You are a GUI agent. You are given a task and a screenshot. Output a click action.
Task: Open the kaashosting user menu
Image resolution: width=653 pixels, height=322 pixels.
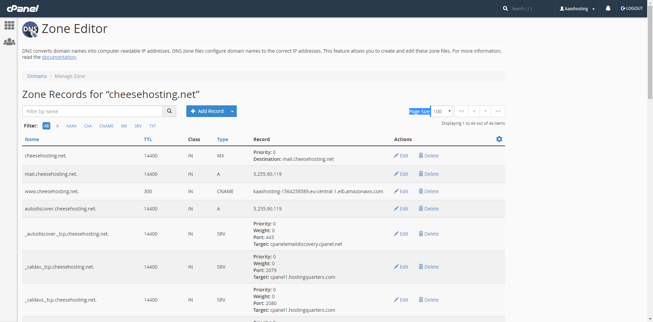pos(577,9)
